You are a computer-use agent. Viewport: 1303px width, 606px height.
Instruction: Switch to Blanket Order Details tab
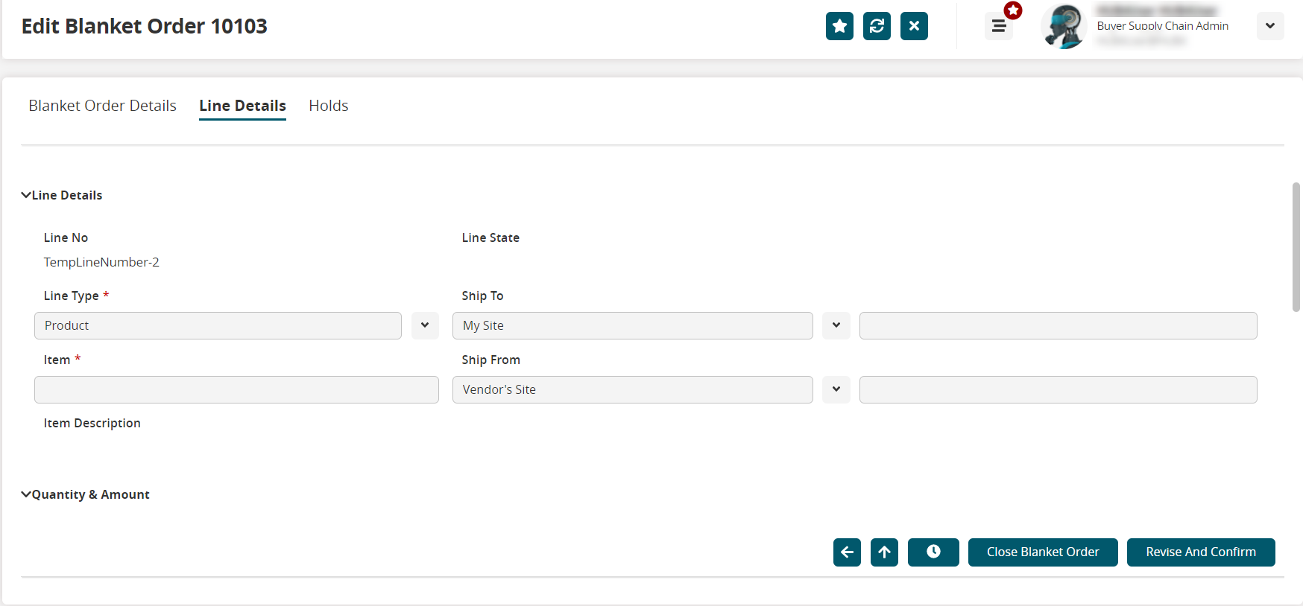102,106
